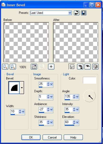Click the zoom in magnifier icon

point(13,67)
